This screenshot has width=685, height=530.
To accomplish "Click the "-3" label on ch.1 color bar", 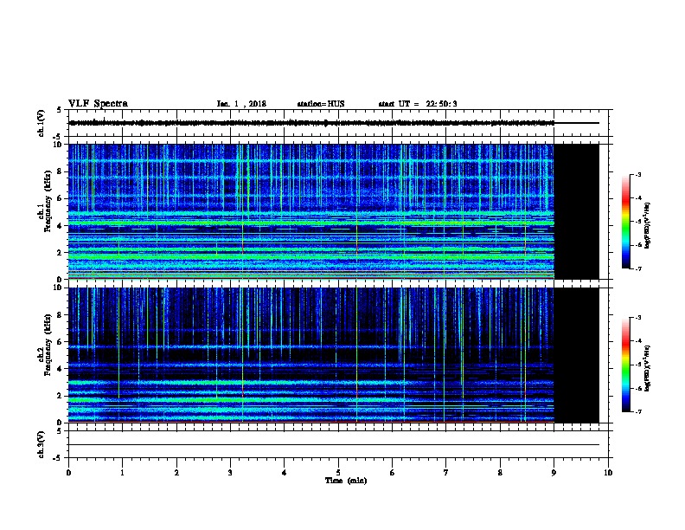I will [x=638, y=174].
